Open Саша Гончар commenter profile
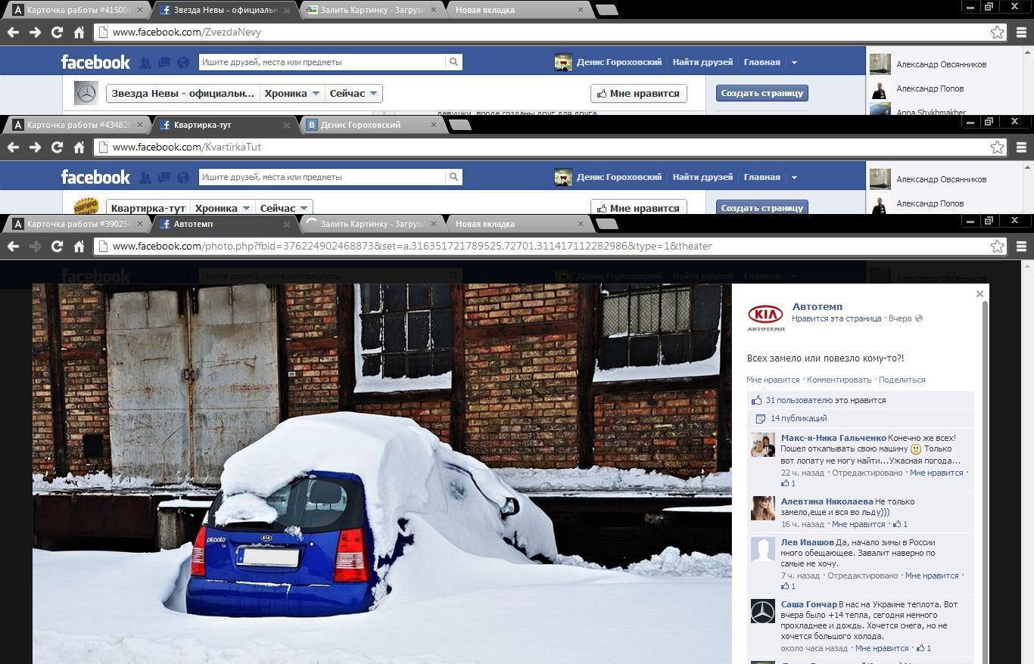 pos(808,604)
